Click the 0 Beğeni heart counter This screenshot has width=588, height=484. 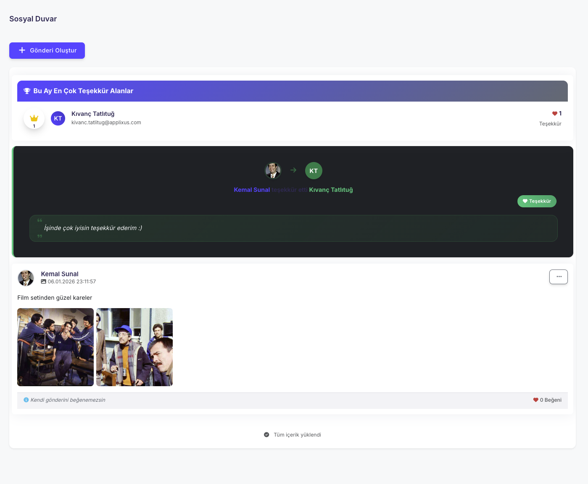[x=547, y=400]
